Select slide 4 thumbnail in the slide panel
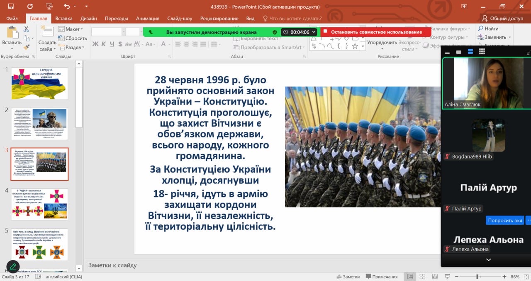This screenshot has height=281, width=531. 40,204
